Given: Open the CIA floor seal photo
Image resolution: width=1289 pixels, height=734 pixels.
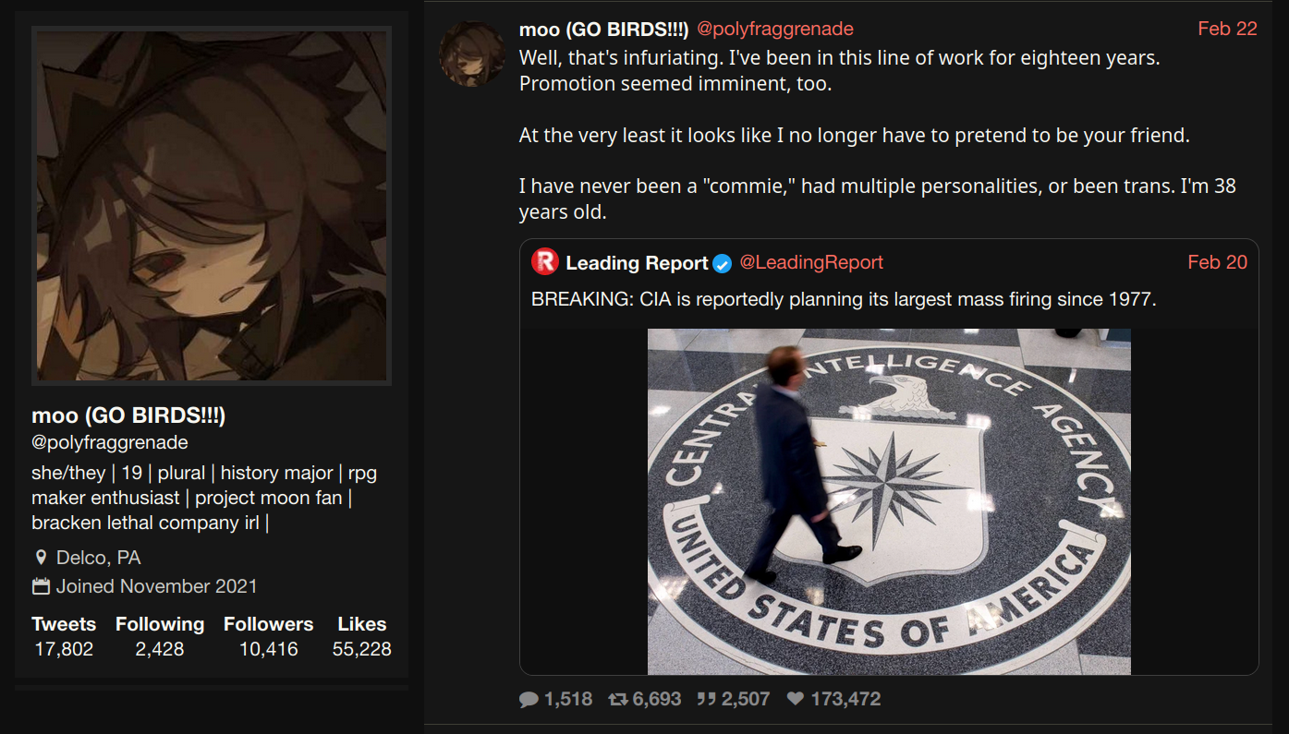Looking at the screenshot, I should [889, 501].
